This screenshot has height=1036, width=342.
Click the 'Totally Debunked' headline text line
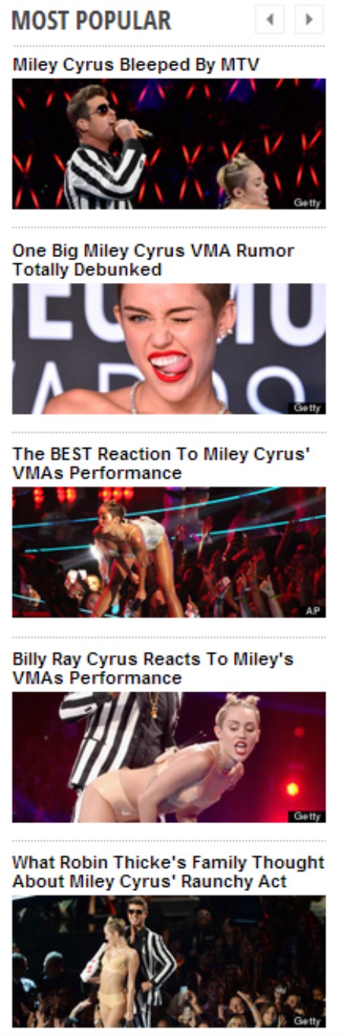(x=87, y=270)
